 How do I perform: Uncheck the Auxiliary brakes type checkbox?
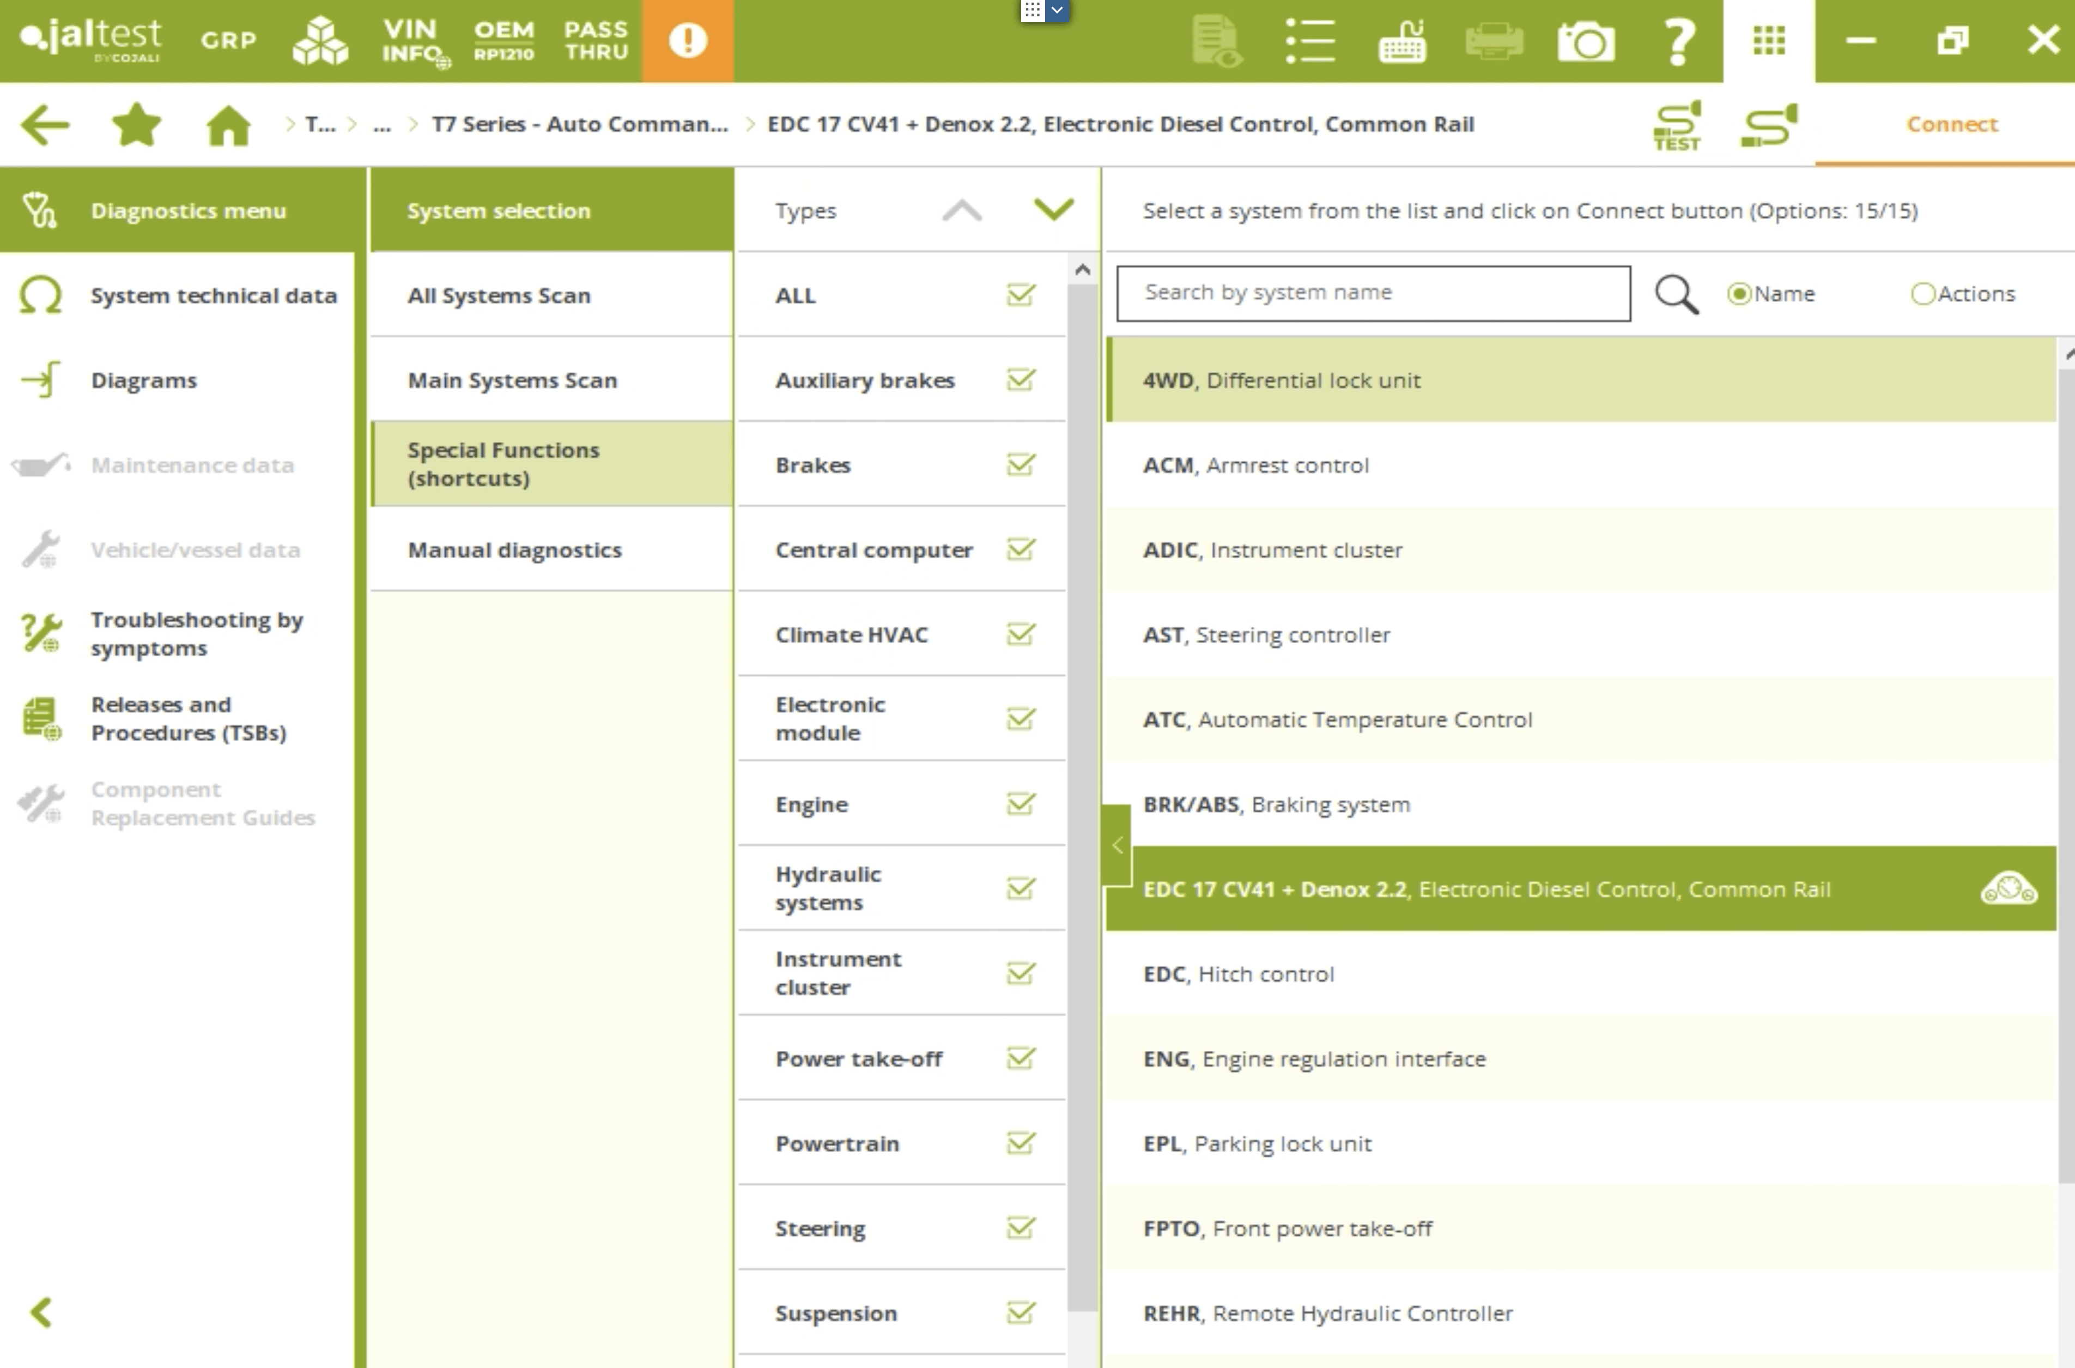(1020, 380)
